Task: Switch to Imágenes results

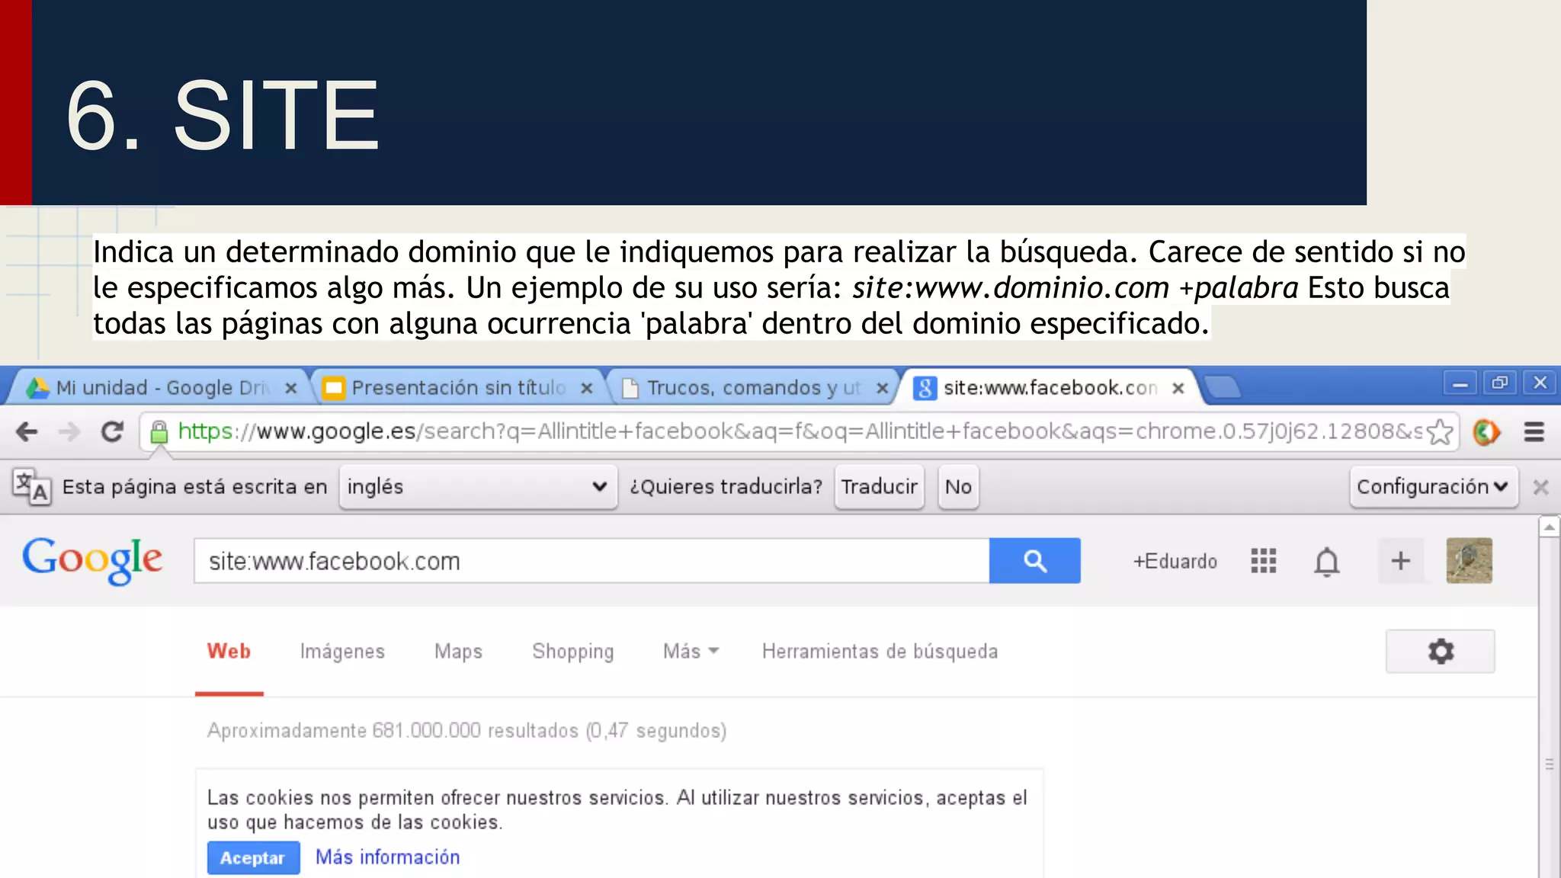Action: click(342, 652)
